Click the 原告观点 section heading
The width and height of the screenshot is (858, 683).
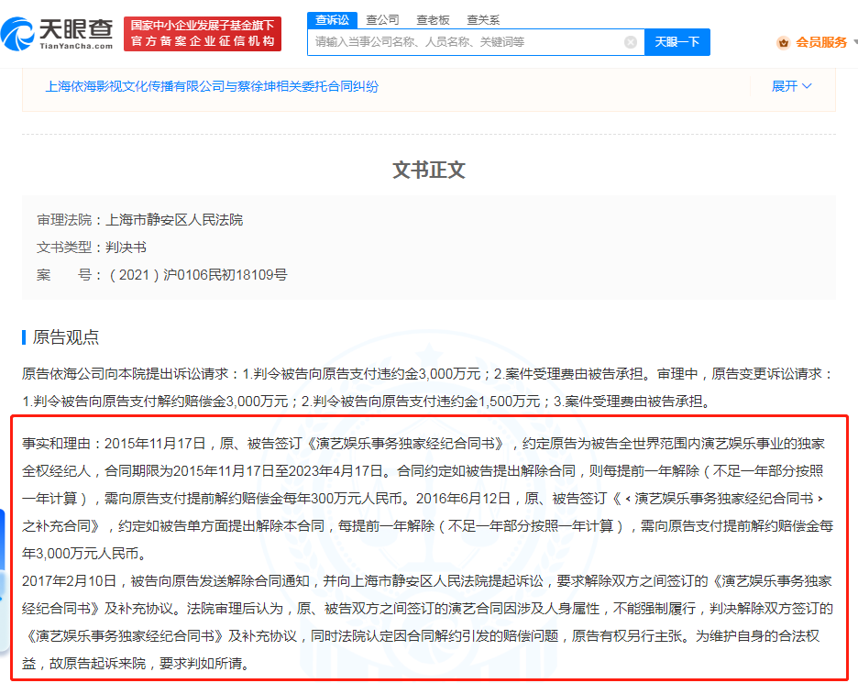(x=66, y=337)
